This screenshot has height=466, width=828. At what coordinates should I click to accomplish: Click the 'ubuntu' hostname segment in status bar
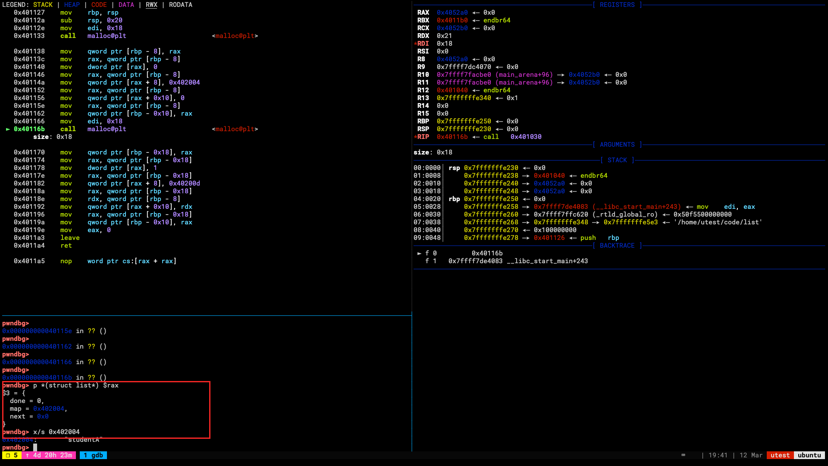click(x=809, y=455)
